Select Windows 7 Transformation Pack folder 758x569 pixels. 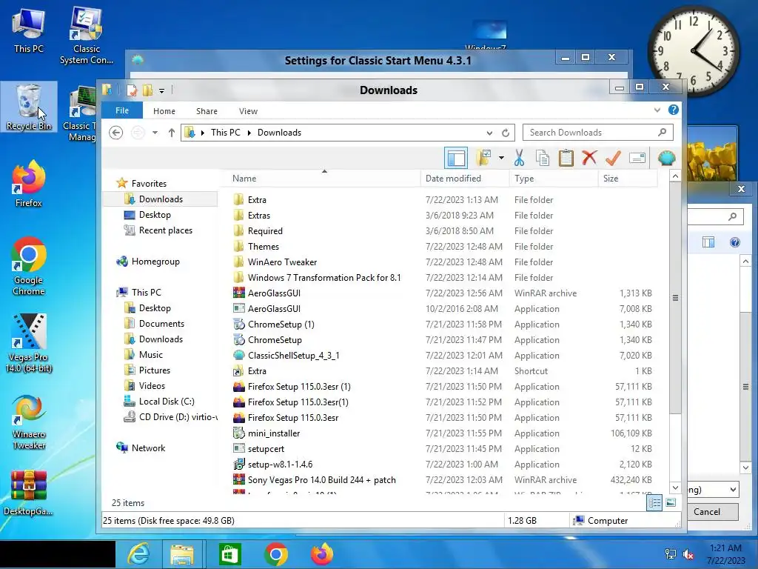click(x=324, y=278)
